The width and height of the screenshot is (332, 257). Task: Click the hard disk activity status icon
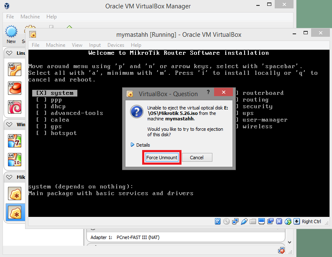(x=218, y=221)
